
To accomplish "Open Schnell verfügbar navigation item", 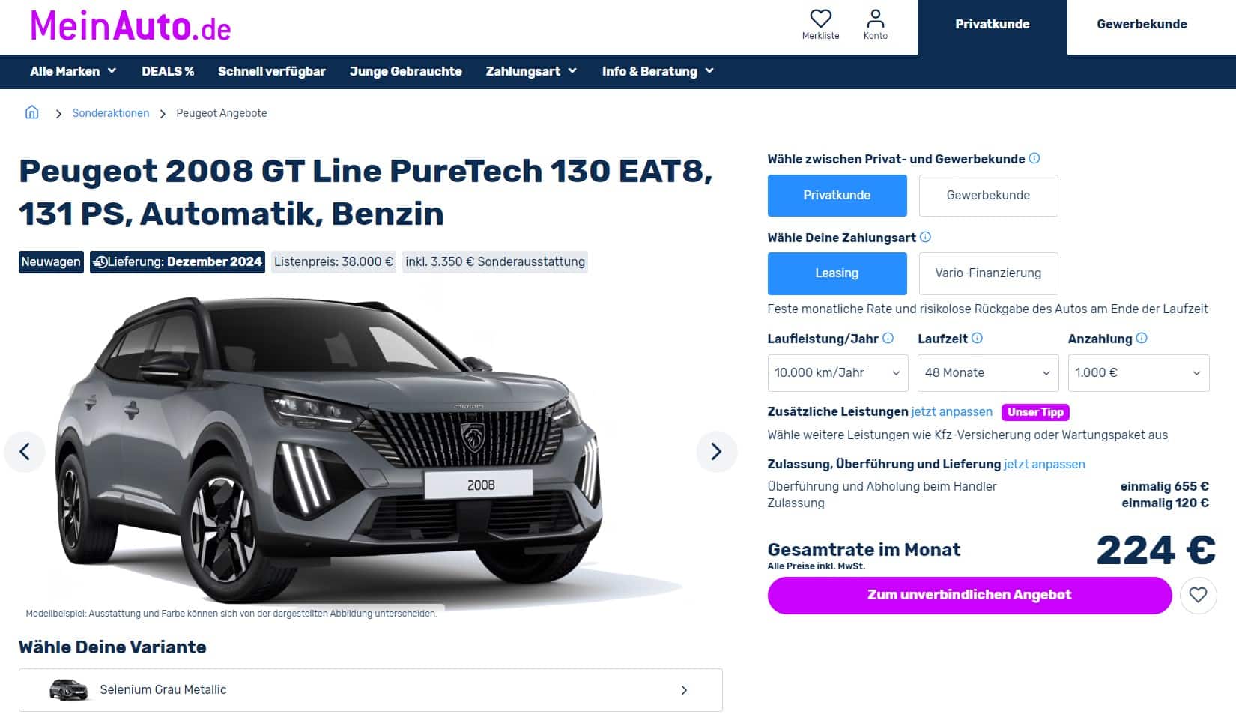I will [272, 71].
